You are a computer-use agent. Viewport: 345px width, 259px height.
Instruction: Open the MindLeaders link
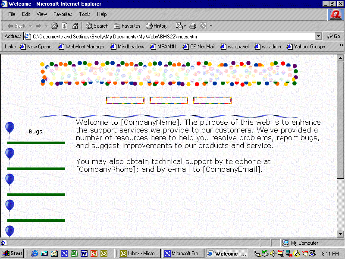click(x=127, y=47)
